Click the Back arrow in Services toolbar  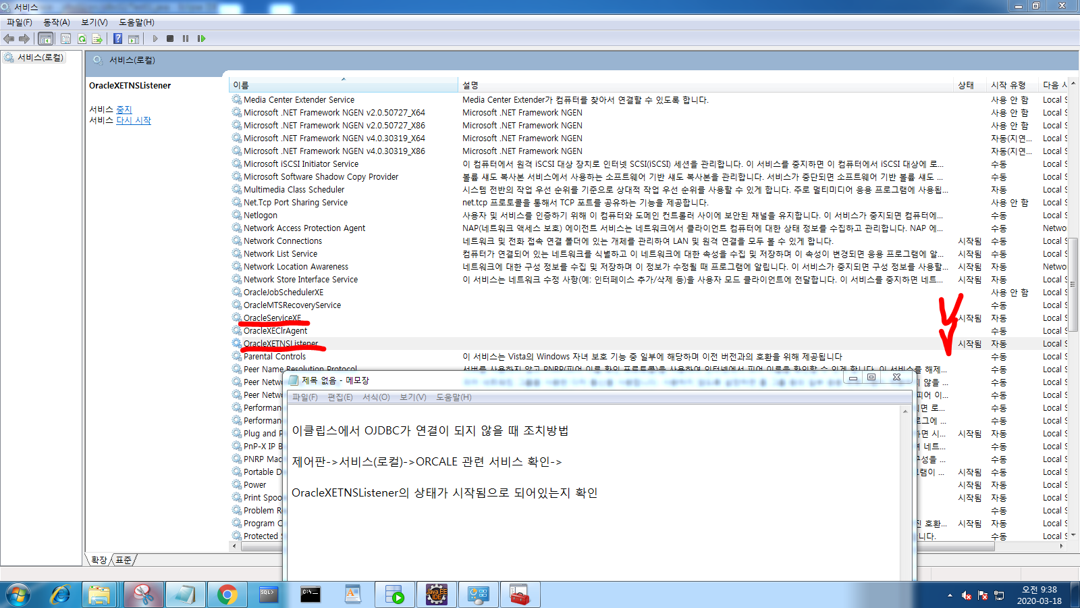[9, 39]
